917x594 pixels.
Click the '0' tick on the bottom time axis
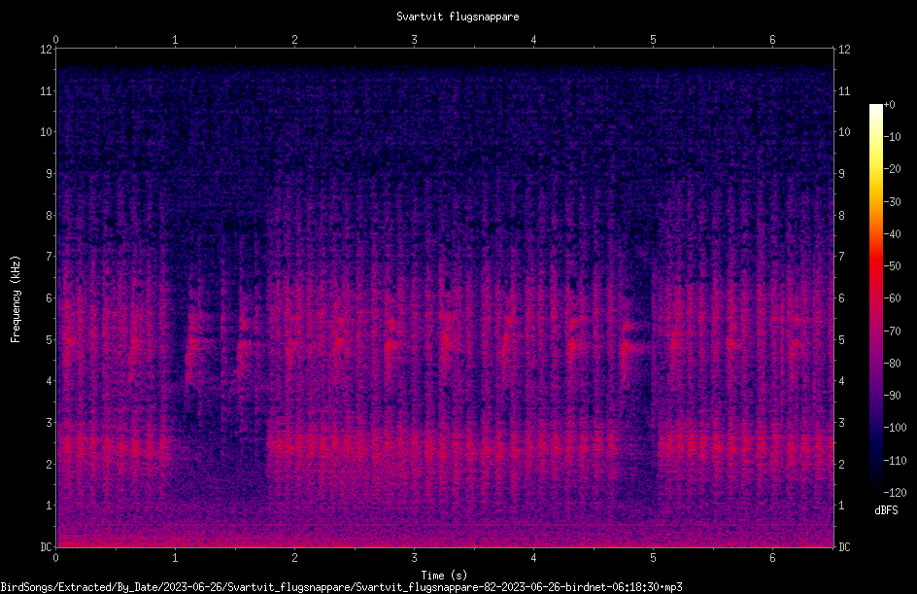(55, 558)
